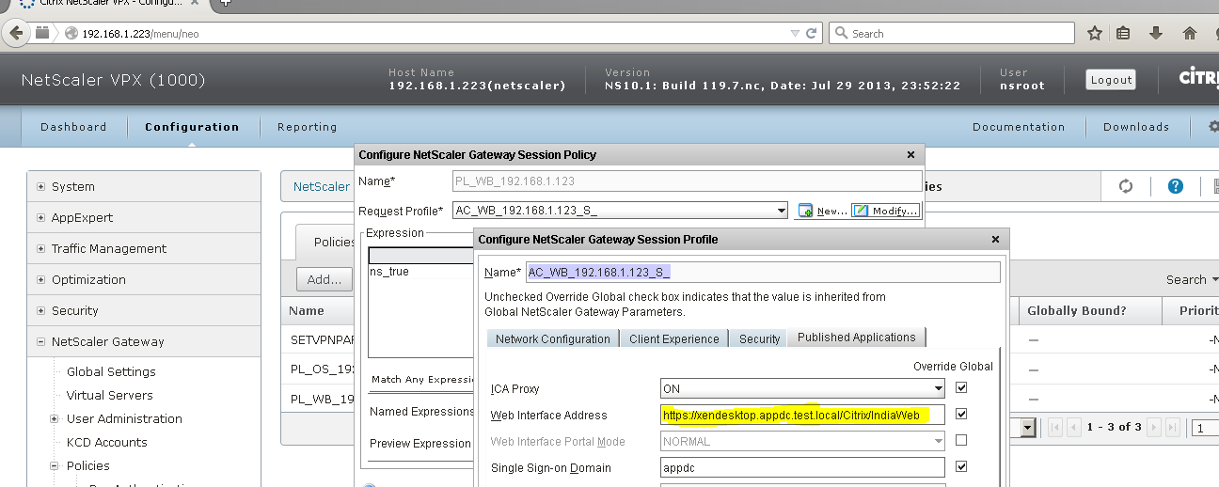Open the Dashboard tab
Viewport: 1219px width, 487px height.
pos(73,127)
